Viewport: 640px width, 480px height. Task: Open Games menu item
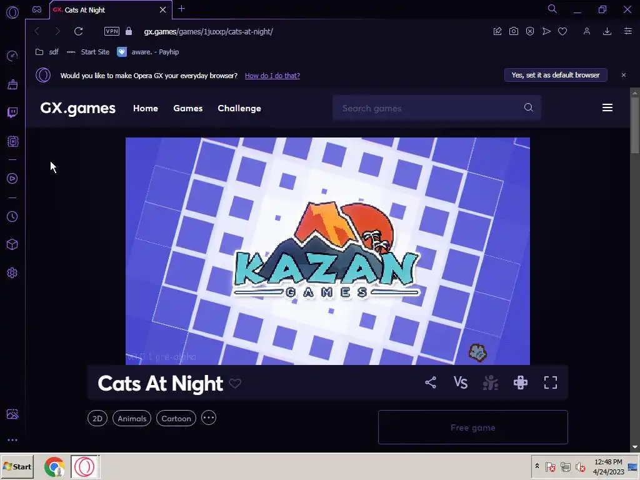pyautogui.click(x=187, y=108)
